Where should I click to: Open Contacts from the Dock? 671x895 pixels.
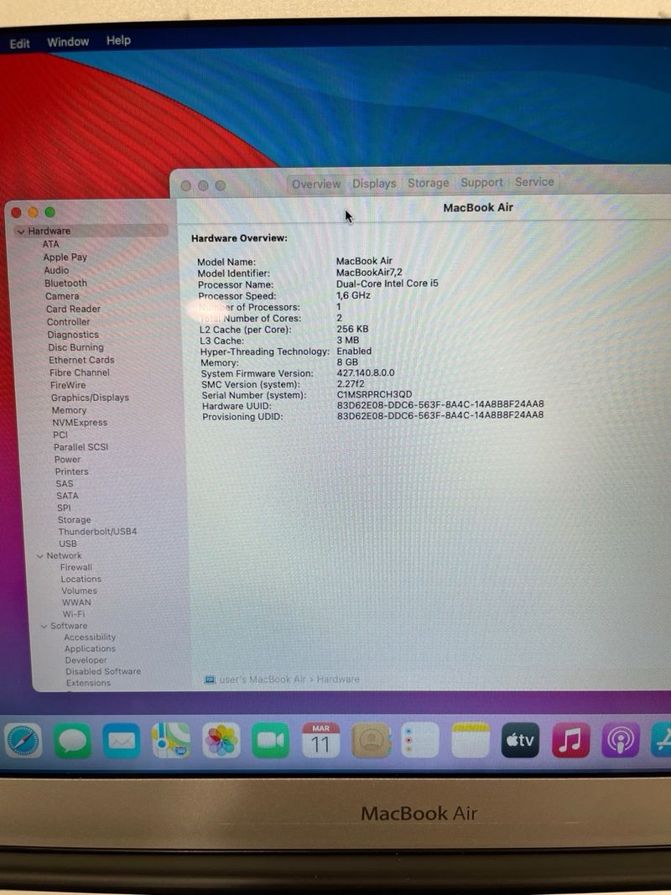[x=371, y=741]
